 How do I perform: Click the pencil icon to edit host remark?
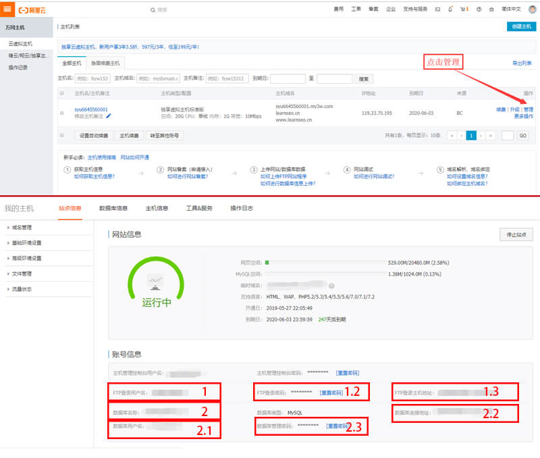[x=109, y=116]
